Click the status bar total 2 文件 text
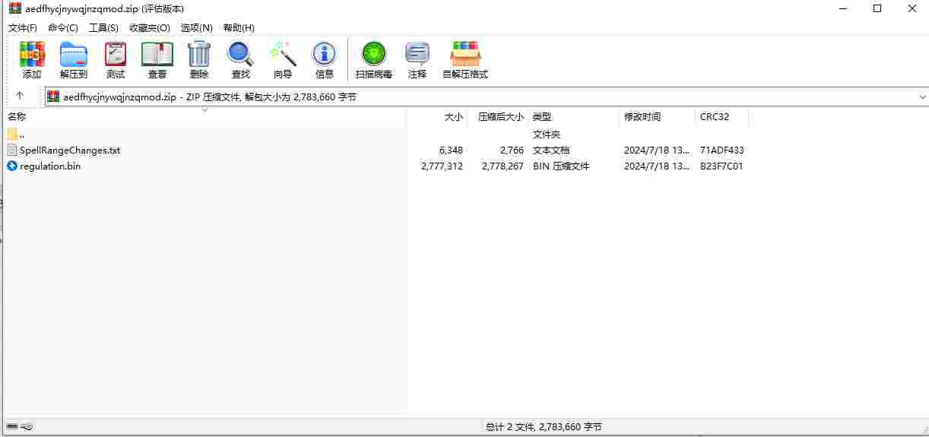Screen dimensions: 929x437 pos(544,427)
